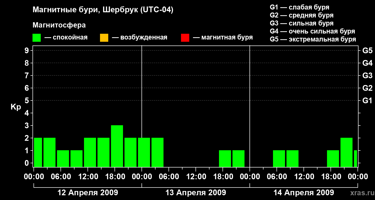
Task: Select legend line 'G5 — экстремальная буря'
Action: tap(313, 39)
